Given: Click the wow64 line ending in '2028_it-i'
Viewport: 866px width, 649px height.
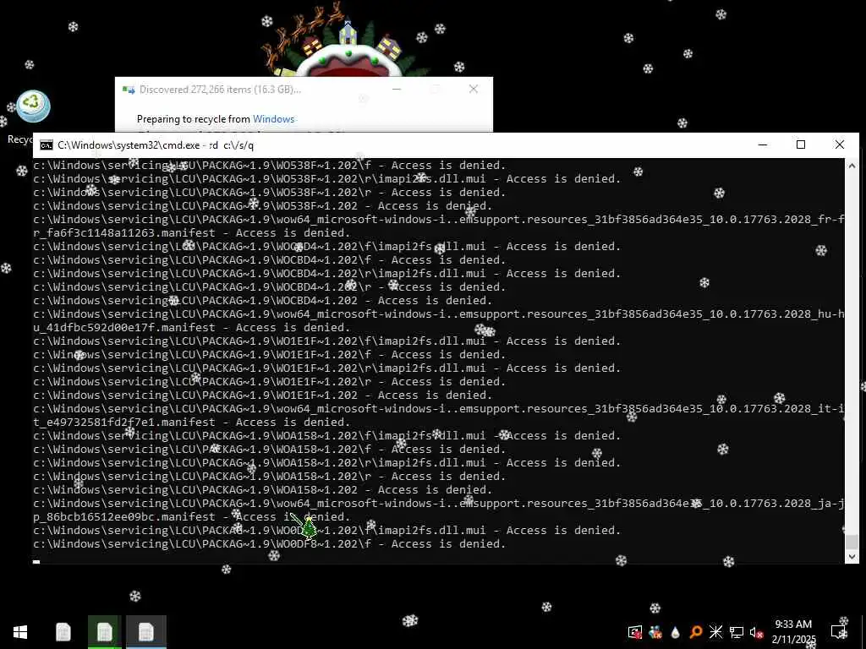Looking at the screenshot, I should click(439, 409).
